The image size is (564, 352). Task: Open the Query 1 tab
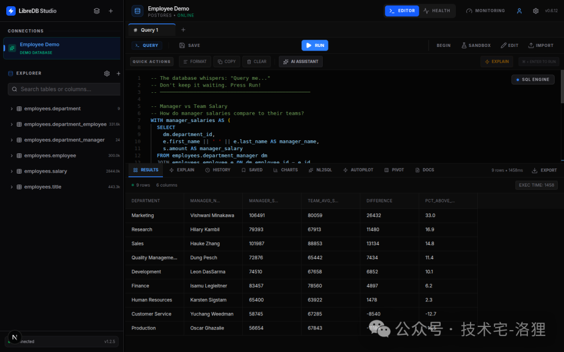[x=152, y=30]
